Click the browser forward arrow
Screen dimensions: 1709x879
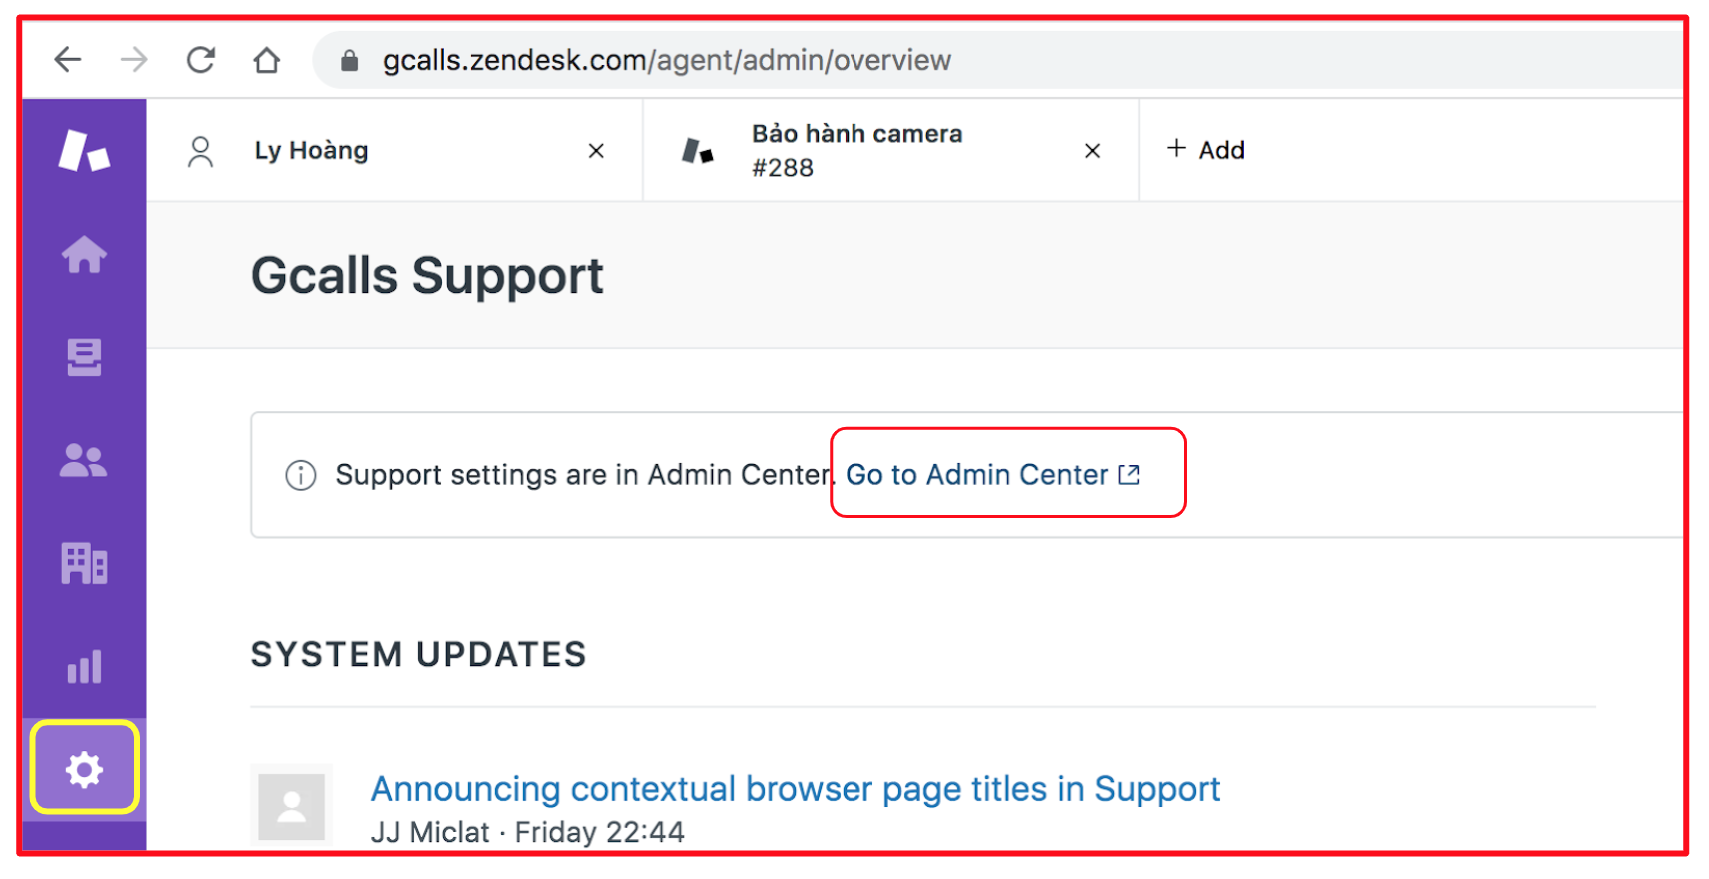134,60
